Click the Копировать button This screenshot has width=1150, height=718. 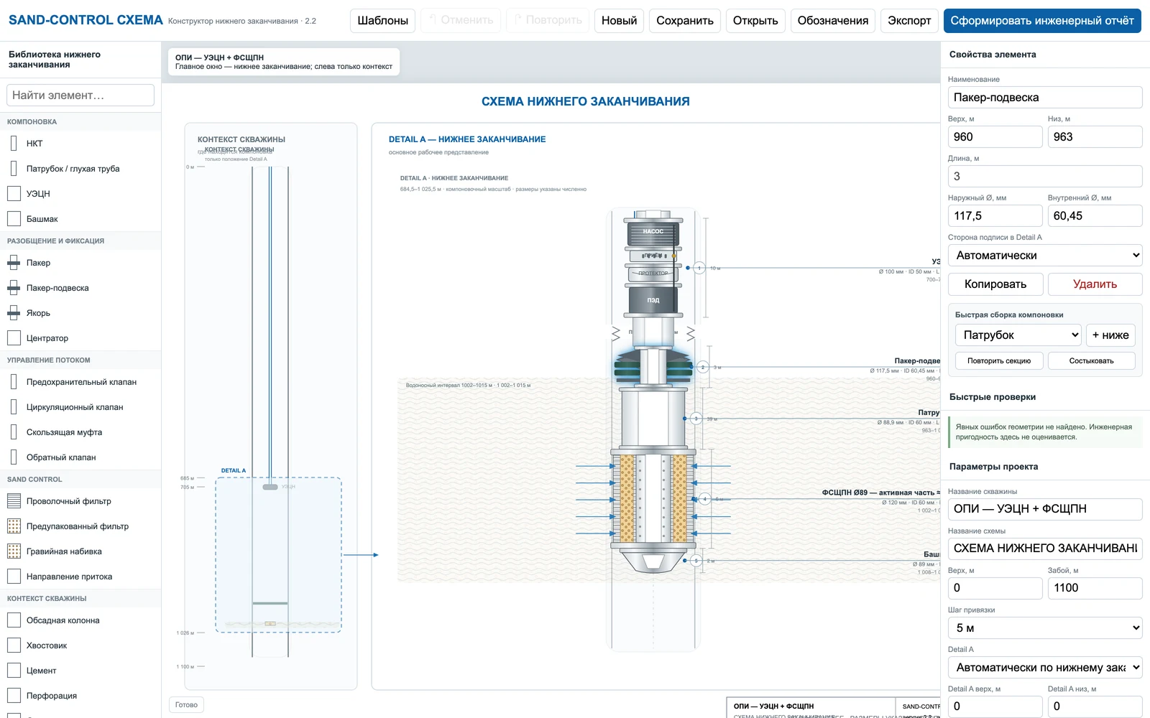click(x=995, y=284)
